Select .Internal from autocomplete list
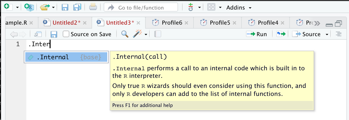The image size is (349, 120). pyautogui.click(x=66, y=57)
